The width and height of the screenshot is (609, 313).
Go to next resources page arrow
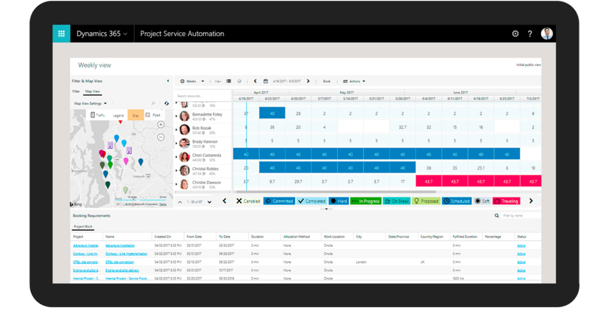tap(209, 202)
